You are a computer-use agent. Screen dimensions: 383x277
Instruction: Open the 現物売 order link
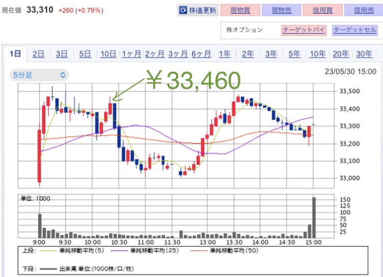click(281, 10)
